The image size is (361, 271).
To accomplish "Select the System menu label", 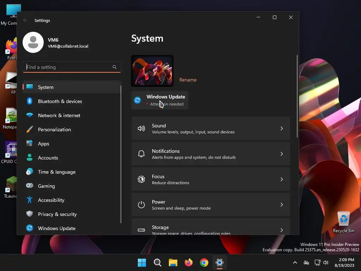I will (45, 87).
